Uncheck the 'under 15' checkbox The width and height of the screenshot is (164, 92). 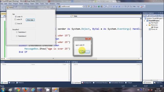16,17
